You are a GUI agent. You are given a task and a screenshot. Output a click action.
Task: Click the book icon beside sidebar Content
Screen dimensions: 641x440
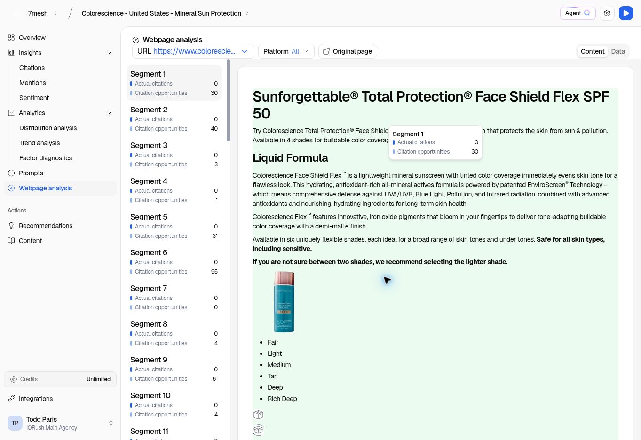[x=11, y=241]
